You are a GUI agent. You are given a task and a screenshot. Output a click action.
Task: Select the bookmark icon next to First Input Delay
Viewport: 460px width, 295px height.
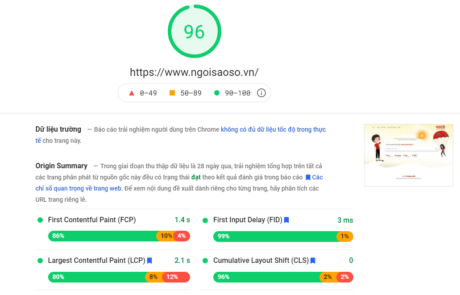(286, 220)
